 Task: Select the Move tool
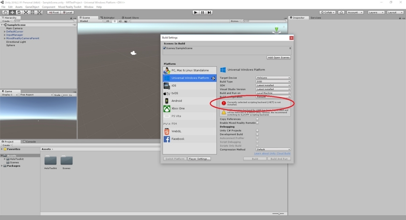(x=12, y=12)
